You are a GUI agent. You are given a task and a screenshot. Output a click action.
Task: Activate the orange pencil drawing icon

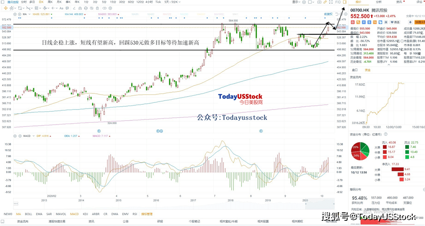(325, 2)
